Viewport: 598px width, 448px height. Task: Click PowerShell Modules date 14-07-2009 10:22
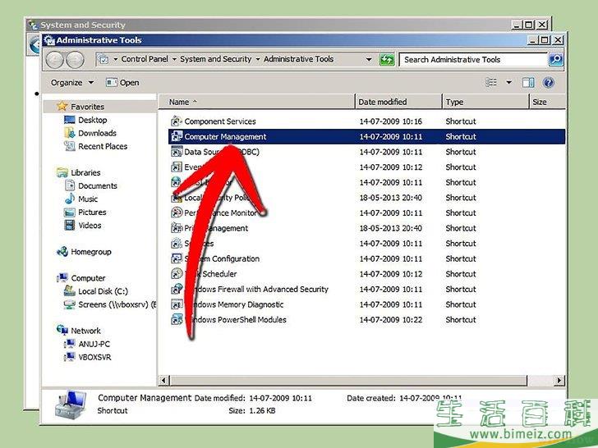[x=391, y=320]
